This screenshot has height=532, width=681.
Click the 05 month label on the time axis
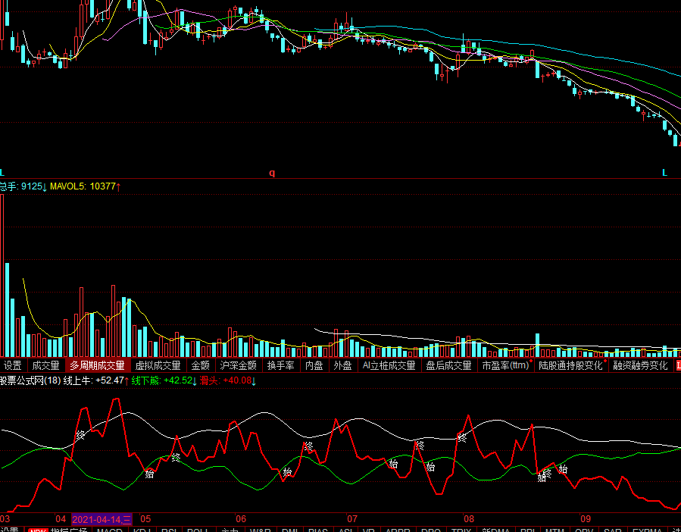tap(145, 519)
